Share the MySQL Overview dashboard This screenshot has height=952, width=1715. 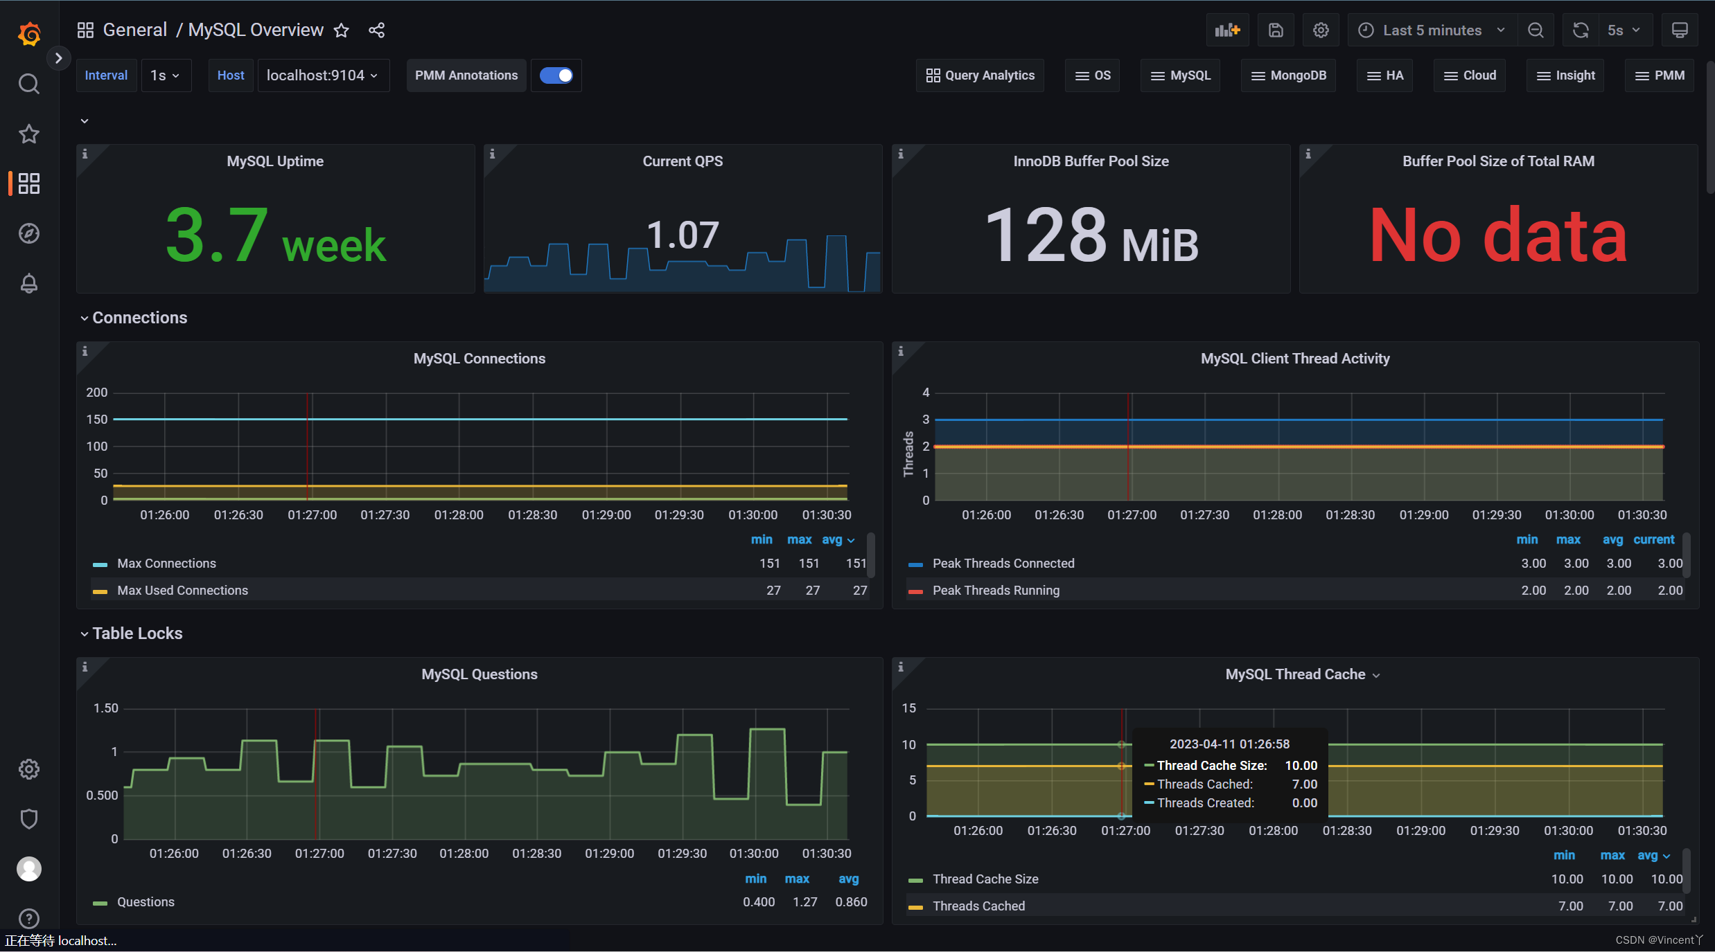(376, 30)
